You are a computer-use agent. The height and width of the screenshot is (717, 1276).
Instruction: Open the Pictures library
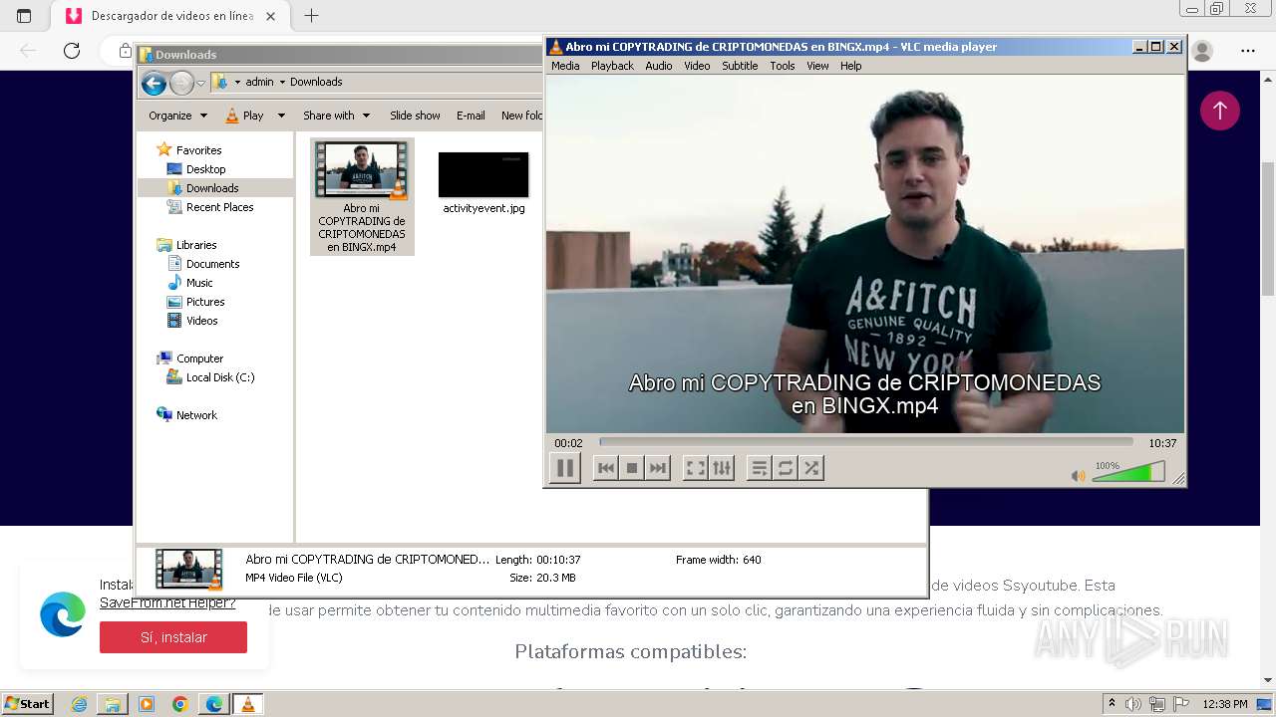click(205, 302)
